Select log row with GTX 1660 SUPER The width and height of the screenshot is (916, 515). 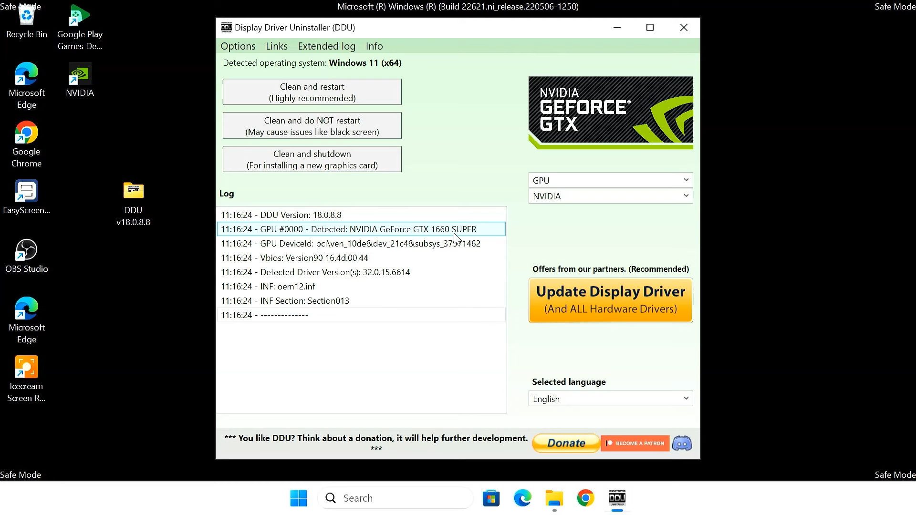pyautogui.click(x=361, y=229)
